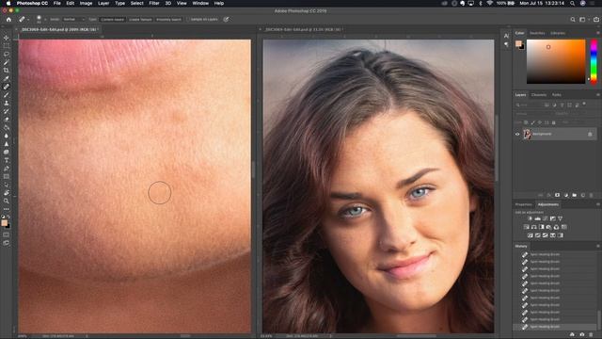Toggle lock transparent pixels
This screenshot has height=339, width=602.
point(526,122)
